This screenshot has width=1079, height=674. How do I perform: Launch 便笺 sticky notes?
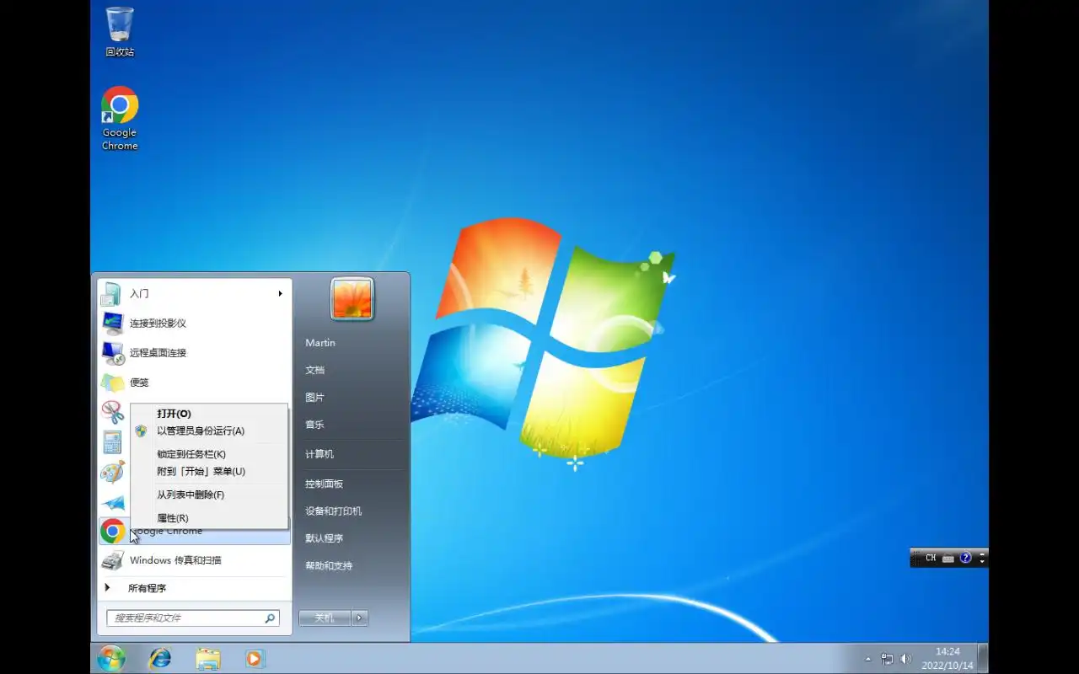[195, 382]
